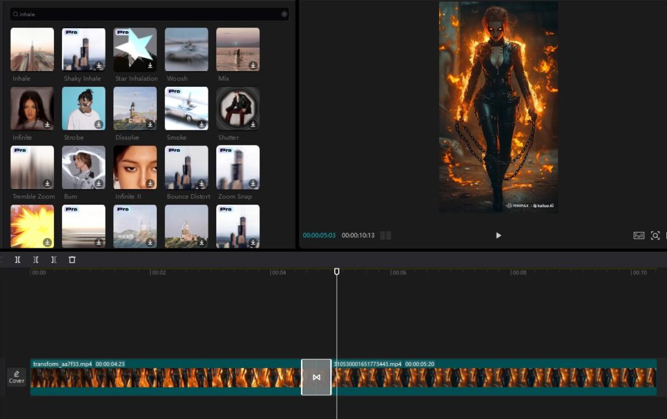Image resolution: width=667 pixels, height=419 pixels.
Task: Open the Full preview ratio button
Action: click(x=639, y=236)
